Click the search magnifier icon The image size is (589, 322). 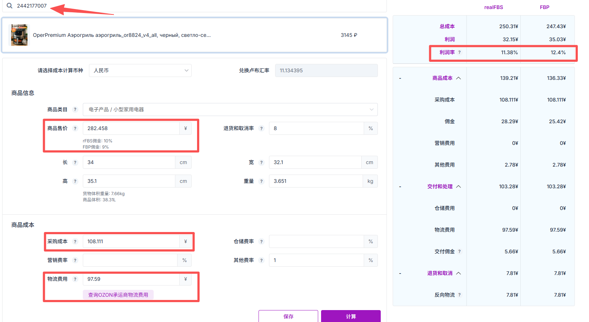[9, 6]
